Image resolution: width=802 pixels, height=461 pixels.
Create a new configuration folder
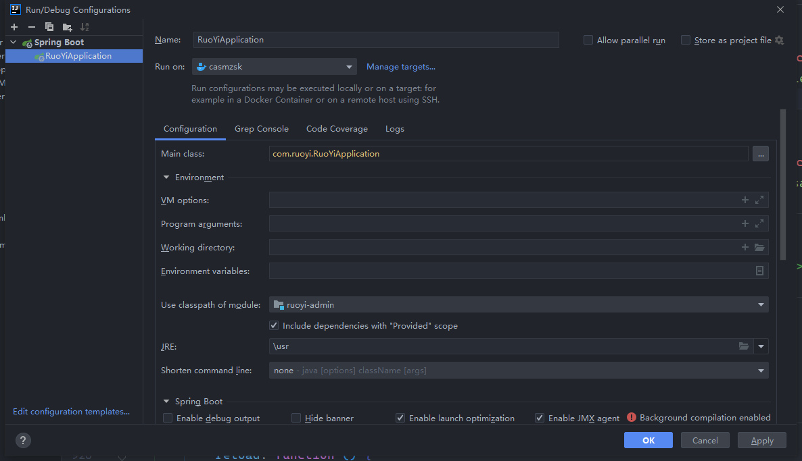[x=67, y=27]
